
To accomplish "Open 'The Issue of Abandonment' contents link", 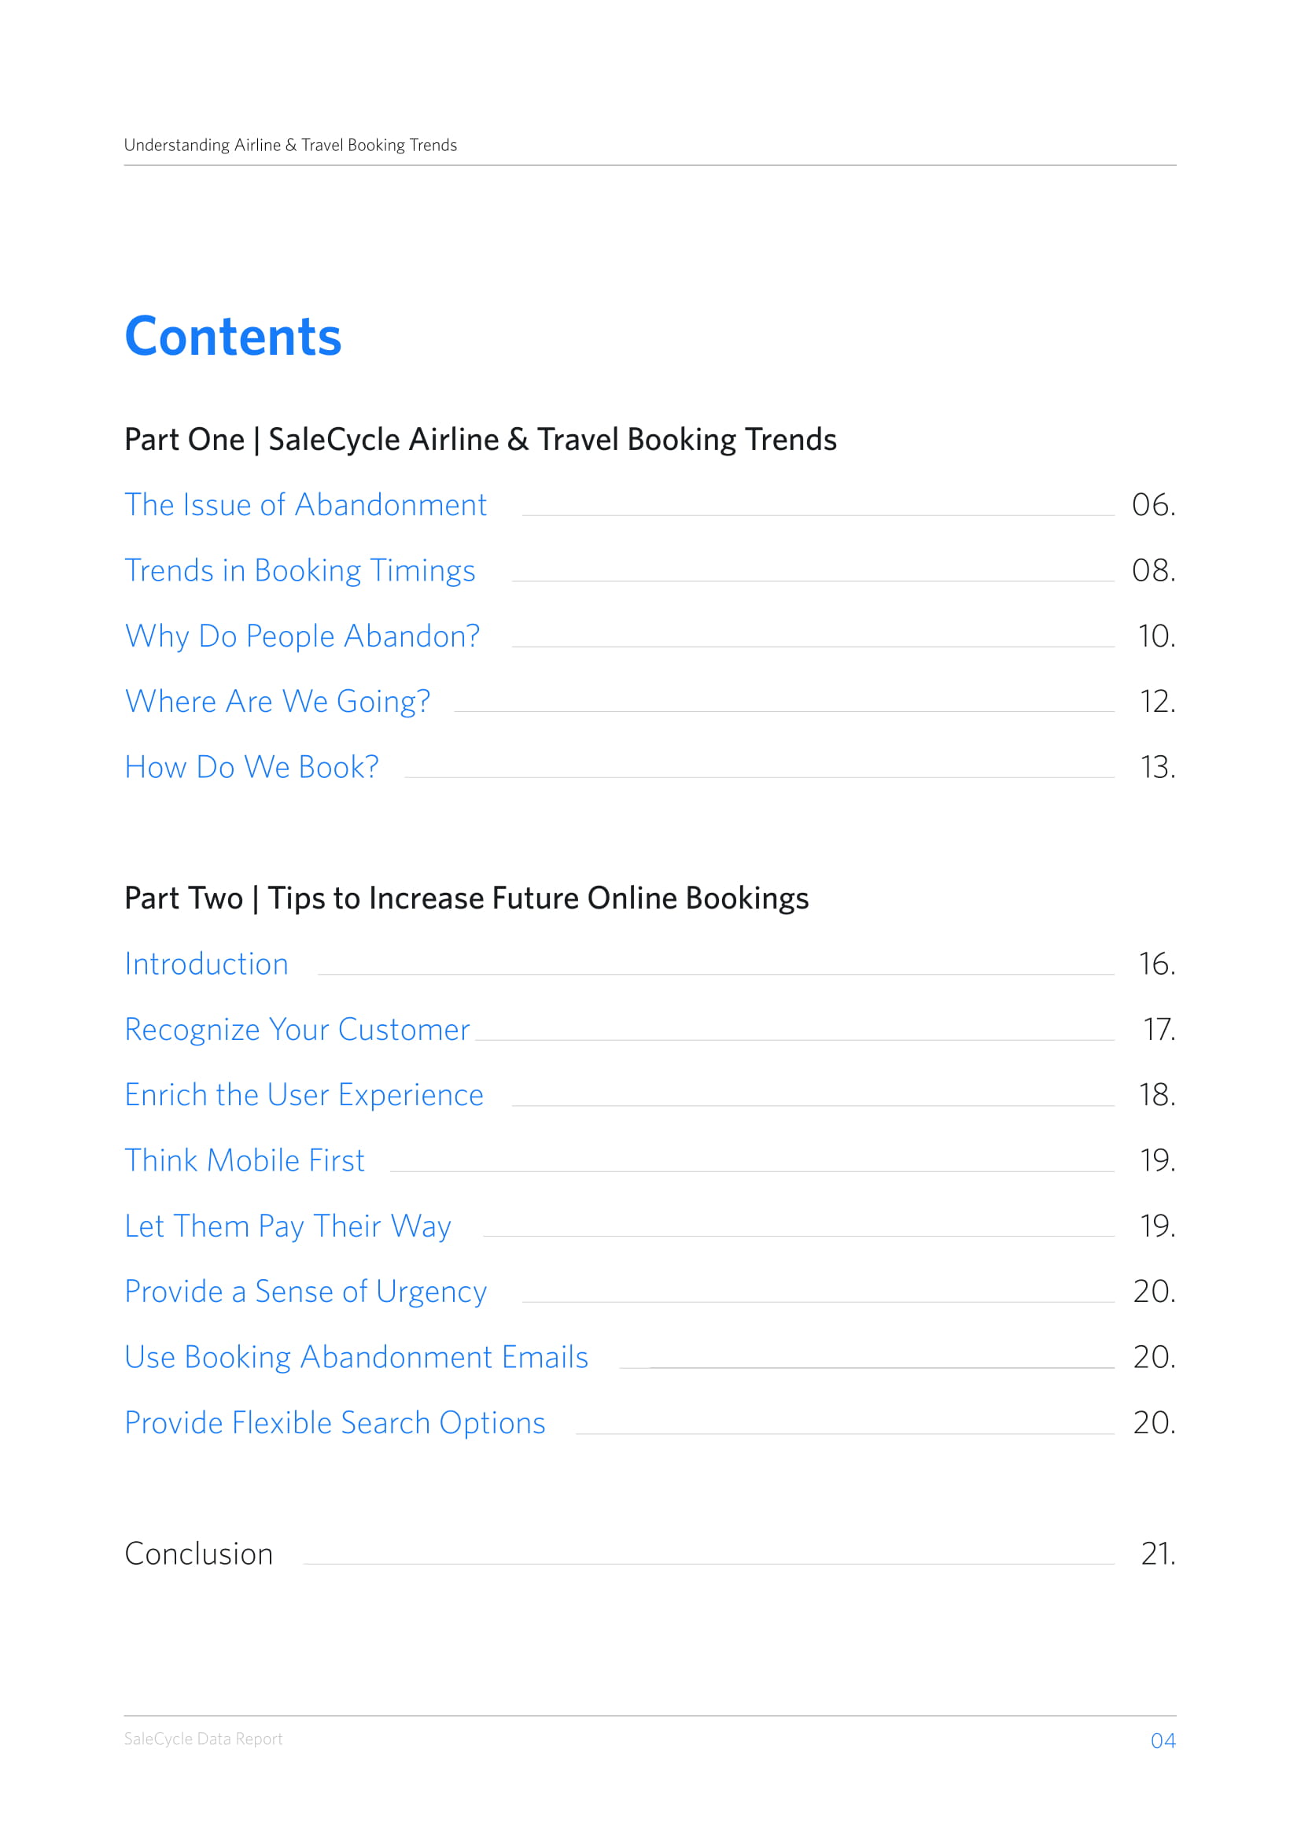I will point(305,505).
